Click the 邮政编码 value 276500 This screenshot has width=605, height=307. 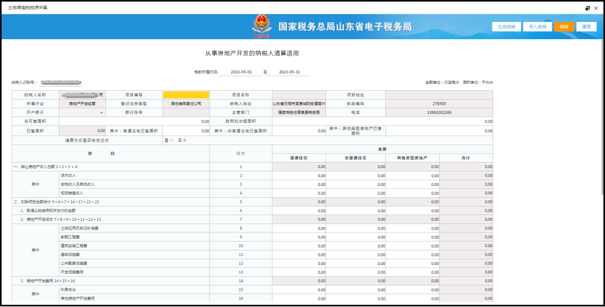(439, 104)
